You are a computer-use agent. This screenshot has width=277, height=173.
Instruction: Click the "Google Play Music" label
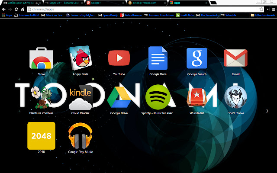(81, 152)
